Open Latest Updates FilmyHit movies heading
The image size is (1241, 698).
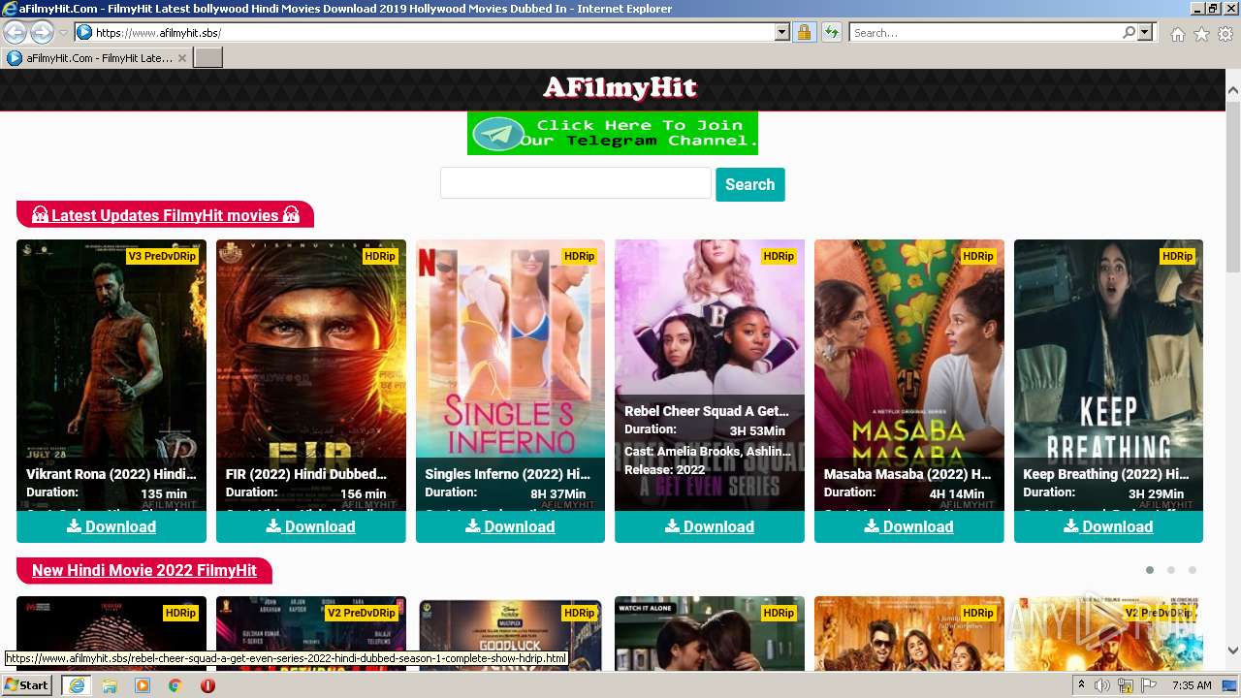(165, 215)
